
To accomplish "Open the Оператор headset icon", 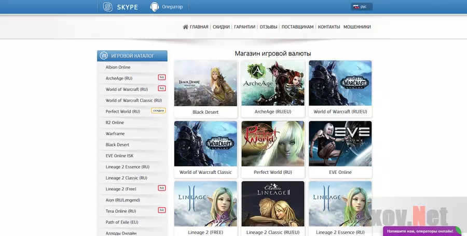I will 154,7.
